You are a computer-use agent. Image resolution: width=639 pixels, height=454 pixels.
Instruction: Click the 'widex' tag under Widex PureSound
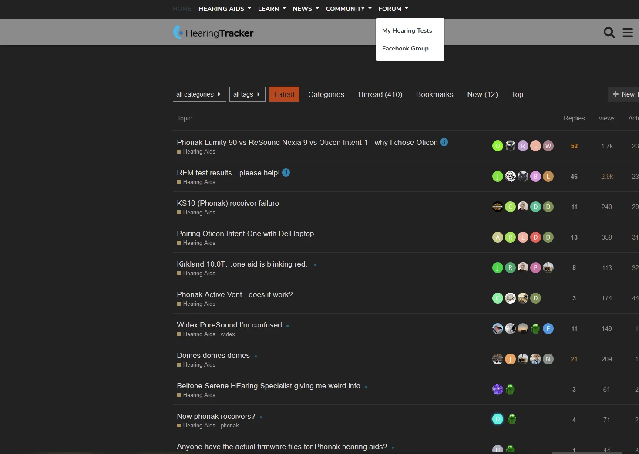(x=228, y=334)
